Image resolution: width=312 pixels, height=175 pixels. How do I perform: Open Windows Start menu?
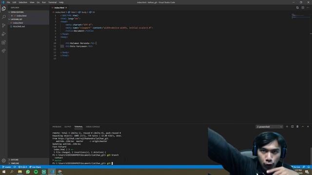point(3,172)
